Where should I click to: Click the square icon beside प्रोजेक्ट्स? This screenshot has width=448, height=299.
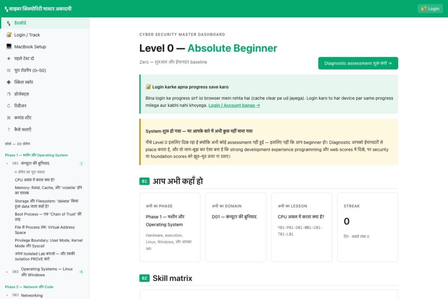click(9, 94)
